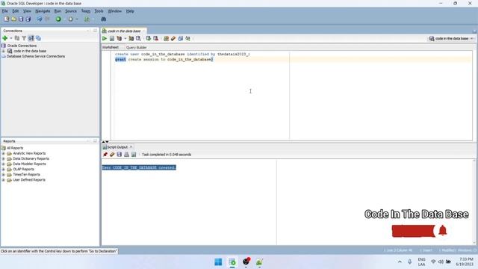Show hidden tray icons chevron
This screenshot has width=478, height=269.
400,262
